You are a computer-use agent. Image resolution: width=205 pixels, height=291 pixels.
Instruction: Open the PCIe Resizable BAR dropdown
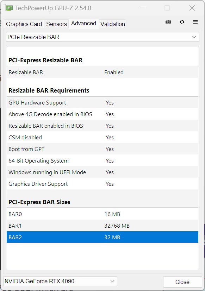click(103, 37)
